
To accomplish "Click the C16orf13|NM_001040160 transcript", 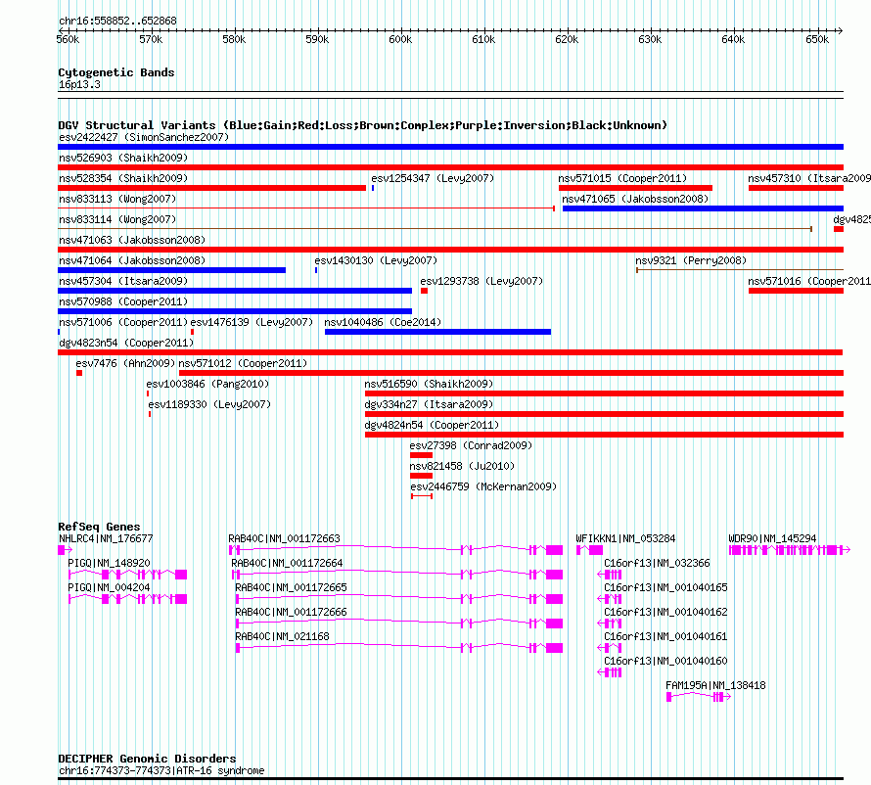I will (610, 672).
